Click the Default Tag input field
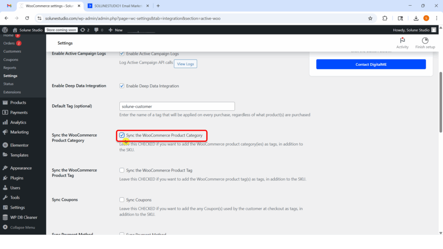The width and height of the screenshot is (443, 249). point(177,106)
